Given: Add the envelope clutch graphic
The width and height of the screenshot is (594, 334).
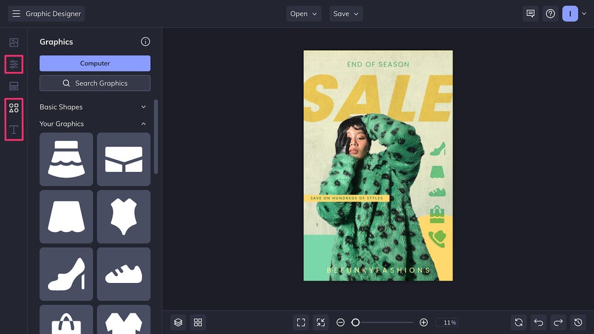Looking at the screenshot, I should 123,159.
